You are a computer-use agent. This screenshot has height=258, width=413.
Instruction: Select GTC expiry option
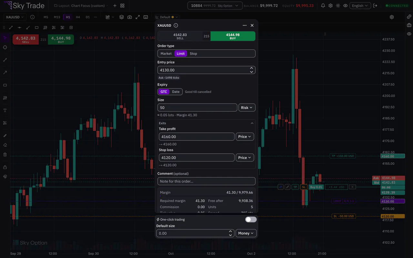tap(164, 92)
